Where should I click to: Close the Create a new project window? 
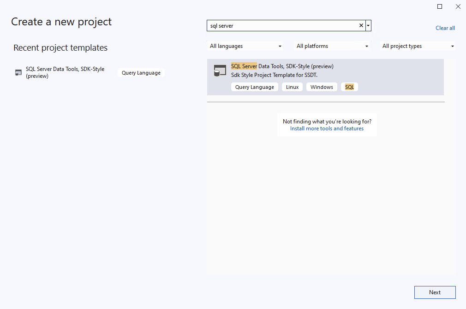[x=458, y=6]
